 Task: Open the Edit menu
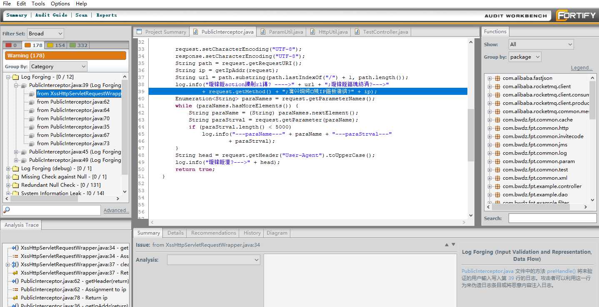[21, 3]
